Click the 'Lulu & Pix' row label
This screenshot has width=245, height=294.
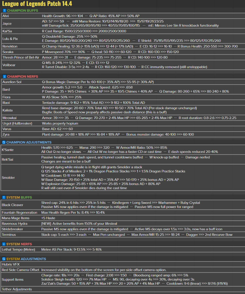[10, 39]
